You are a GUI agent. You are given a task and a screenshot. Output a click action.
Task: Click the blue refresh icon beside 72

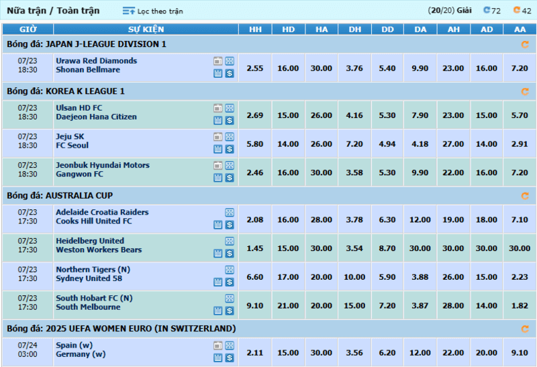click(x=486, y=10)
